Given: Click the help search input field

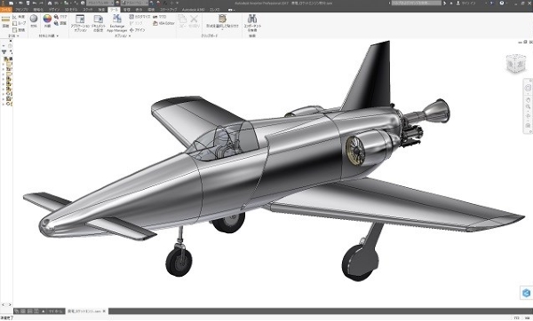Looking at the screenshot, I should [x=416, y=3].
